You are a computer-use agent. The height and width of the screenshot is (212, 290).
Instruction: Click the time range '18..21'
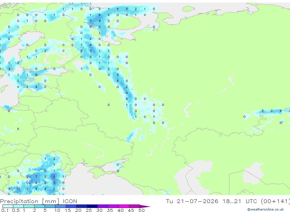(232, 201)
